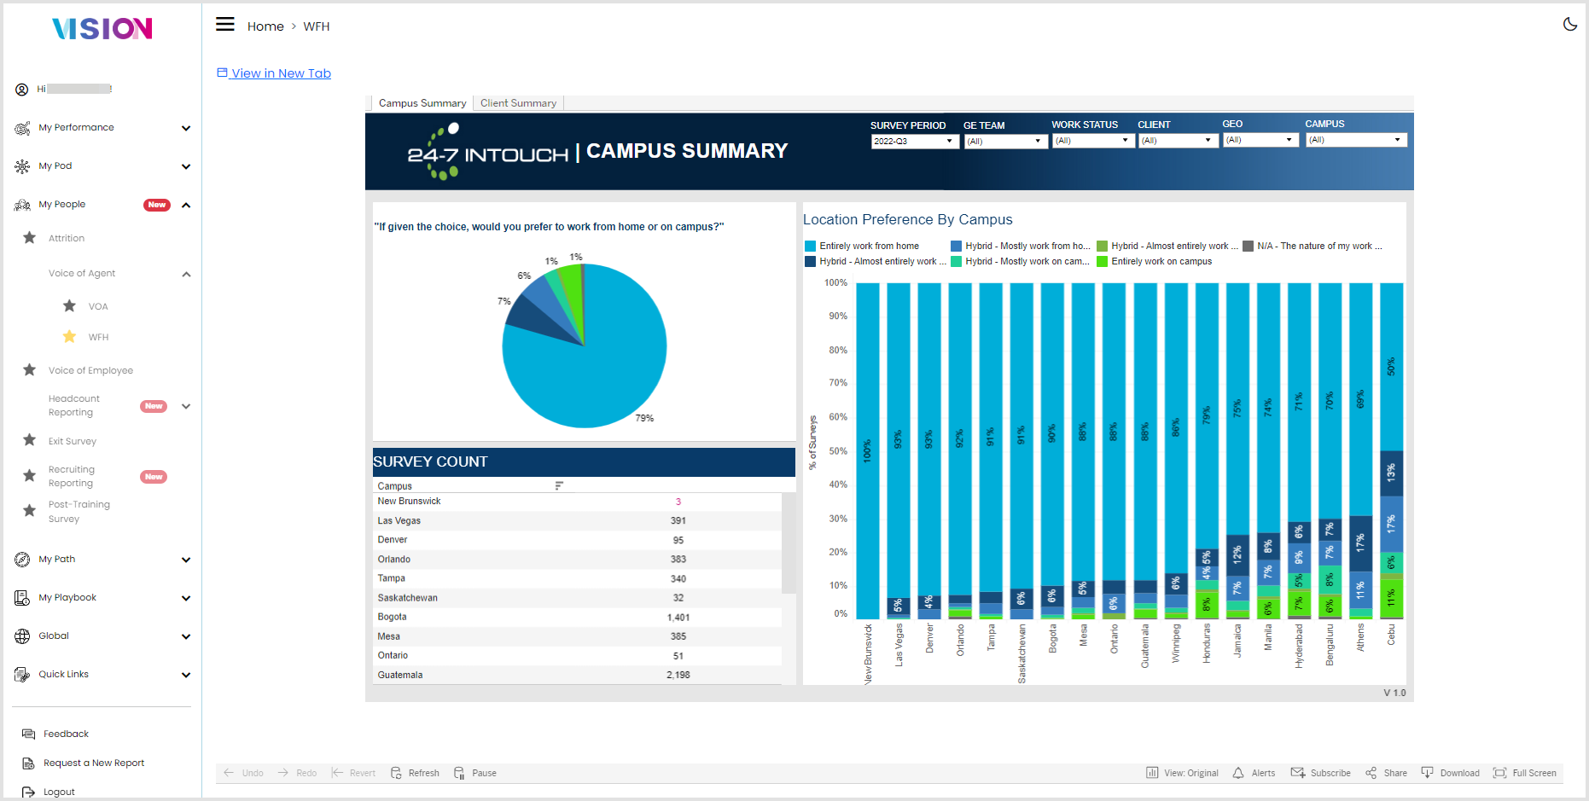
Task: Open Full Screen view icon
Action: click(1499, 773)
